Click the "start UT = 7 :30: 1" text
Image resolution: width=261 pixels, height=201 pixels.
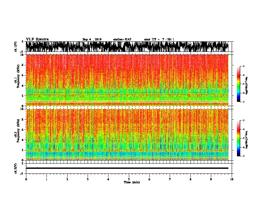coord(159,39)
